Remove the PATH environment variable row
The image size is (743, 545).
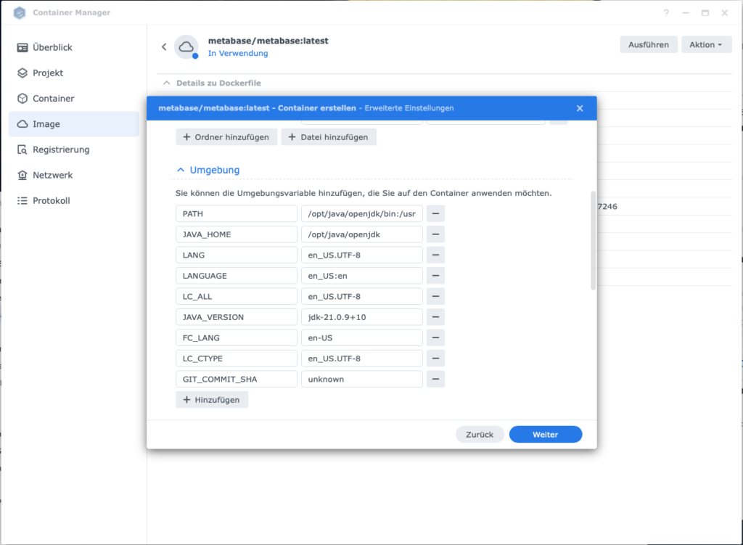point(435,214)
